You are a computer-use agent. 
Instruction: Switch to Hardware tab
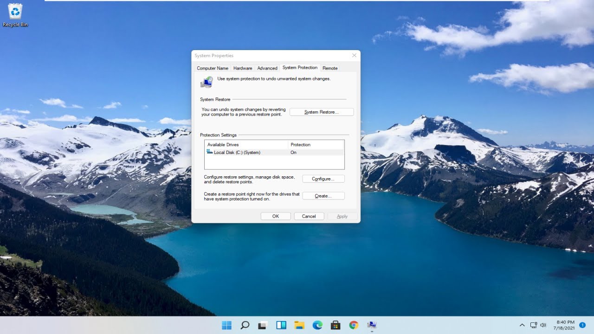(243, 68)
